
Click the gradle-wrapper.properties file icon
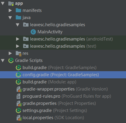pos(19,89)
